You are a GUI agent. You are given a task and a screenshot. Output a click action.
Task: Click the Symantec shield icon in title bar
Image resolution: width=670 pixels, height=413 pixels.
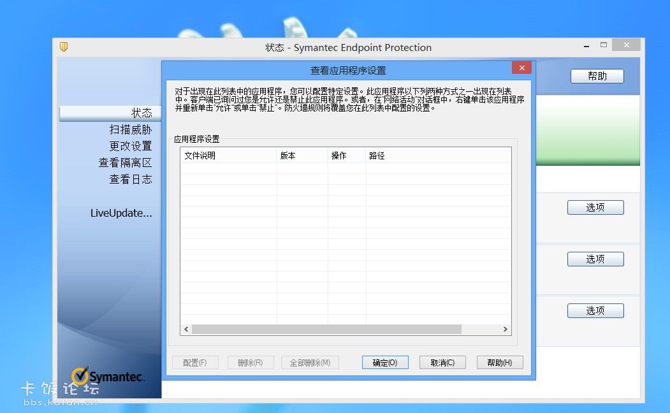[64, 47]
